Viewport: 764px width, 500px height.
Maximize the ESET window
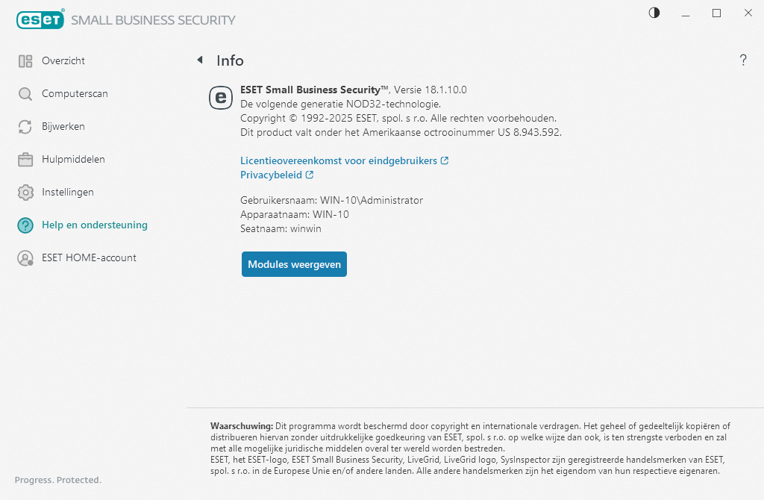point(716,13)
